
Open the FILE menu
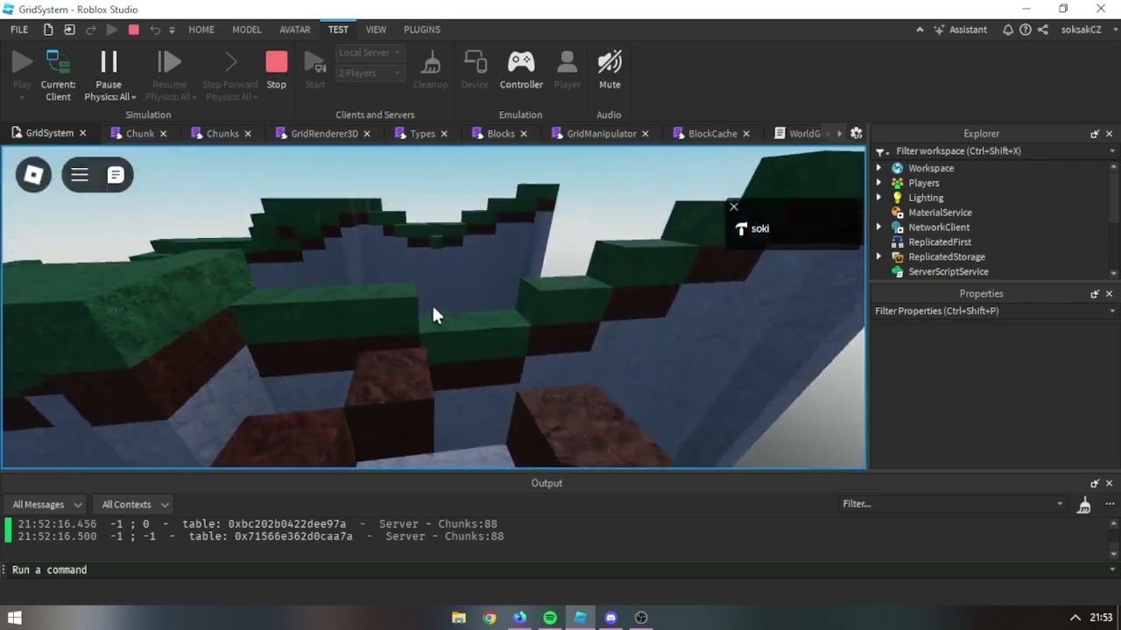(19, 30)
